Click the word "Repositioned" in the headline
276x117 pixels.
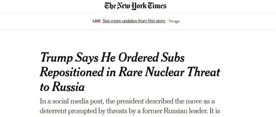pos(71,72)
